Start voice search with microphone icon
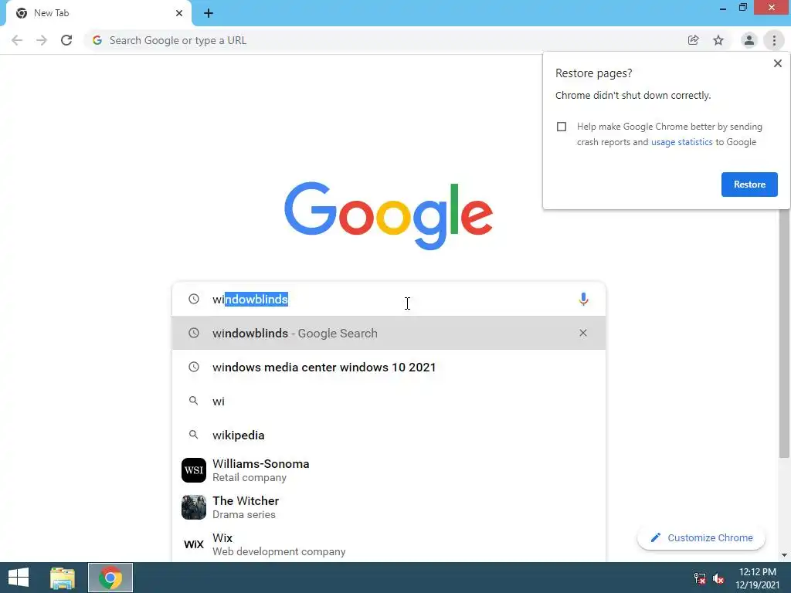This screenshot has height=593, width=791. pyautogui.click(x=583, y=299)
